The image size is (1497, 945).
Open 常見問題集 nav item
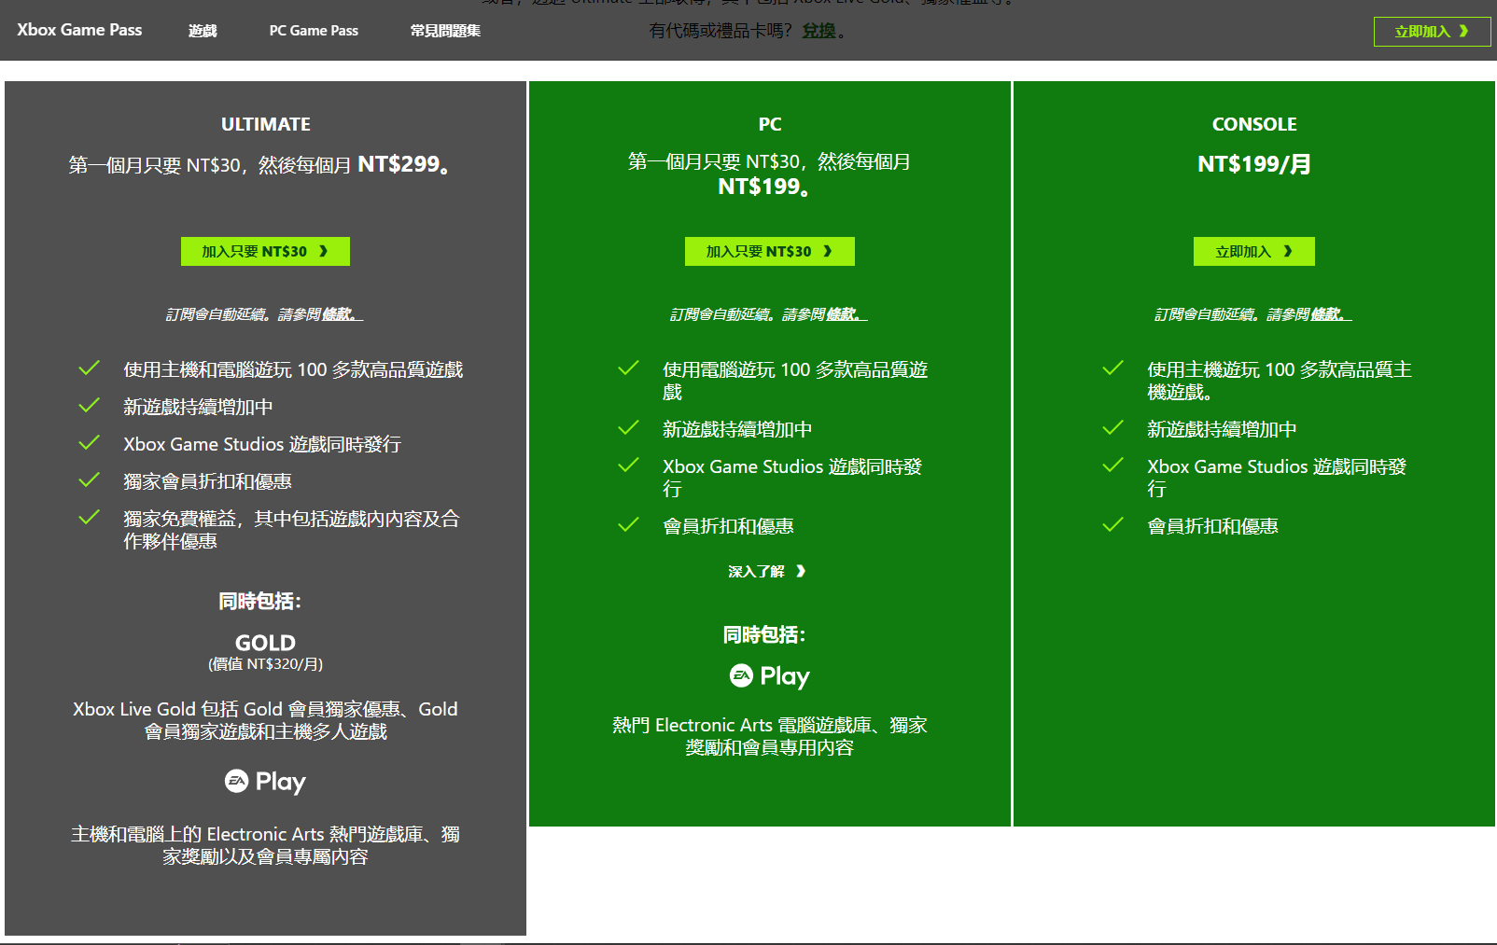[445, 31]
